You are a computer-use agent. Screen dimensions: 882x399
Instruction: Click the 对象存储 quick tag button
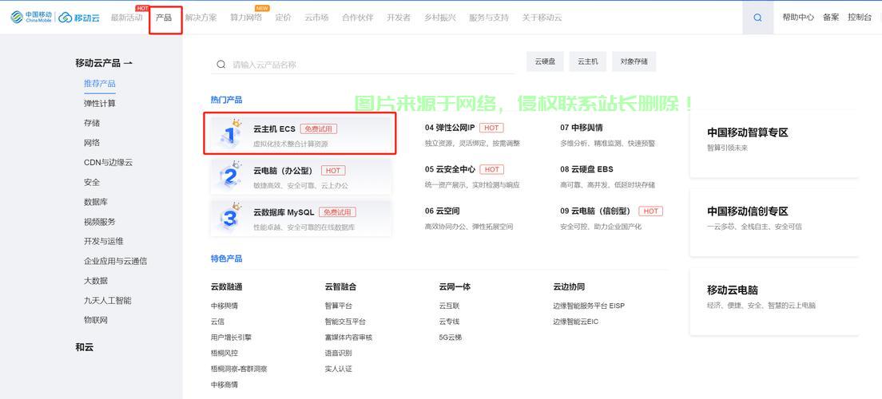(x=634, y=61)
